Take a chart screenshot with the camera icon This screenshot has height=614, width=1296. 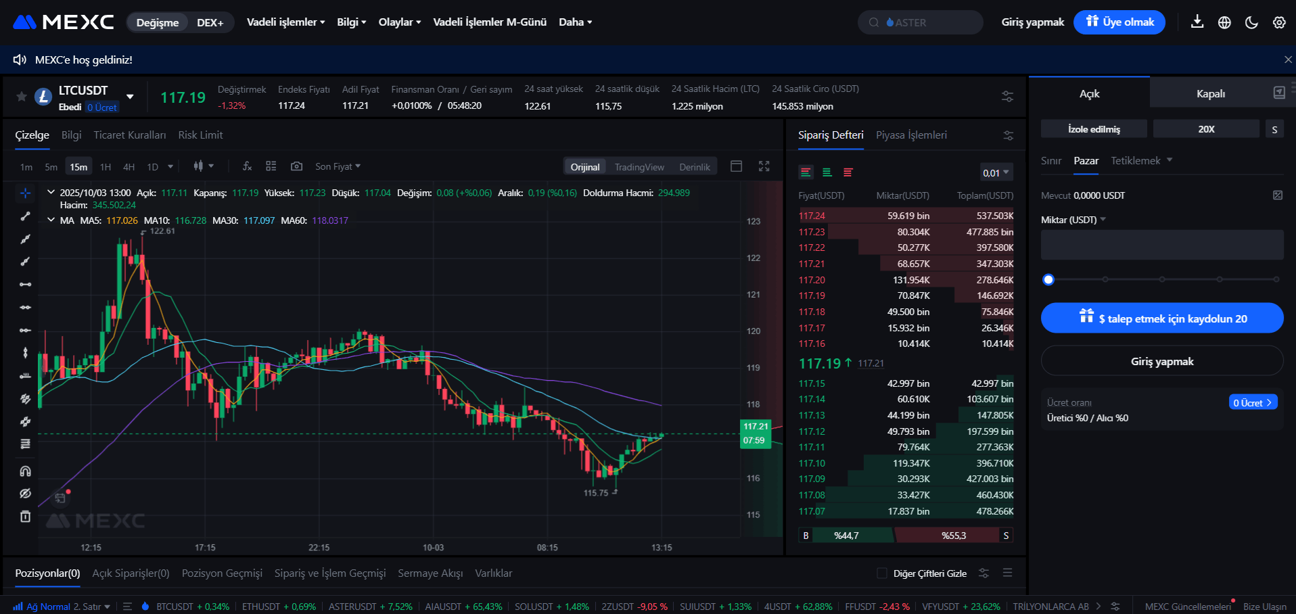tap(296, 166)
